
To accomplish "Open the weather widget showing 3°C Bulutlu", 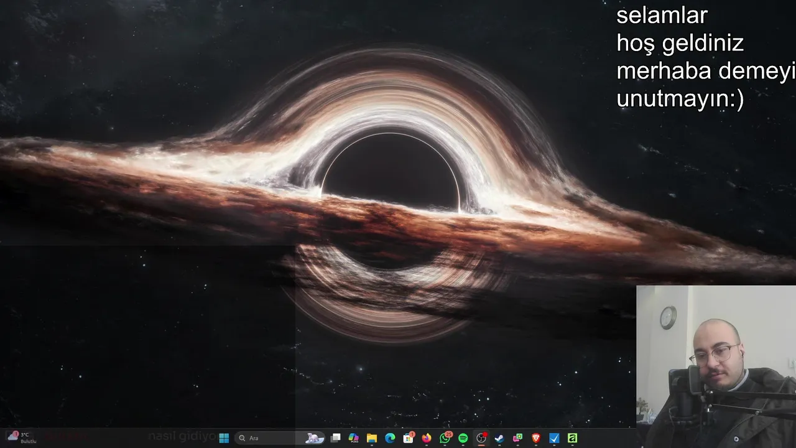I will tap(22, 437).
